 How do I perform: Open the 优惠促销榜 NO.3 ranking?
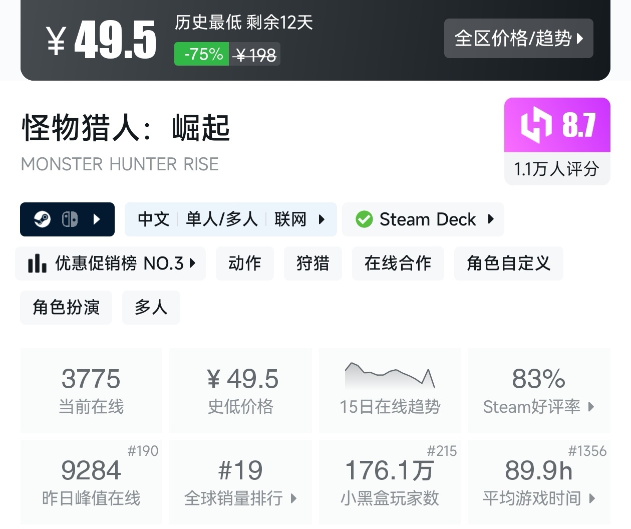[x=111, y=263]
